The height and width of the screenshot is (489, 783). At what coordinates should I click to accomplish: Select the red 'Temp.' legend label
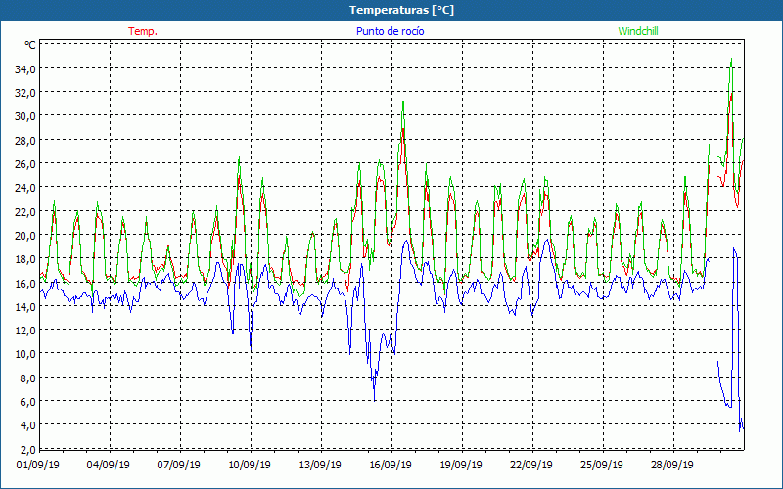click(143, 31)
